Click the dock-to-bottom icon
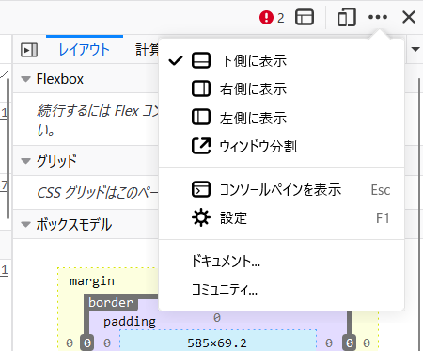The width and height of the screenshot is (423, 351). 201,60
